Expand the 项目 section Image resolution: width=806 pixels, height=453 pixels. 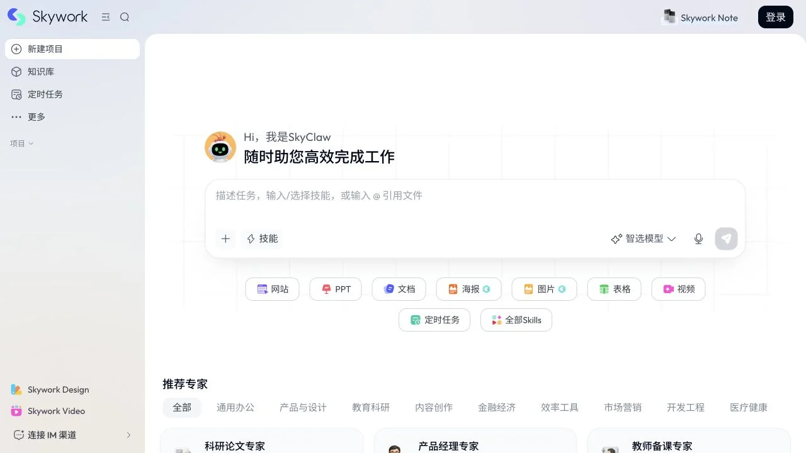(22, 143)
